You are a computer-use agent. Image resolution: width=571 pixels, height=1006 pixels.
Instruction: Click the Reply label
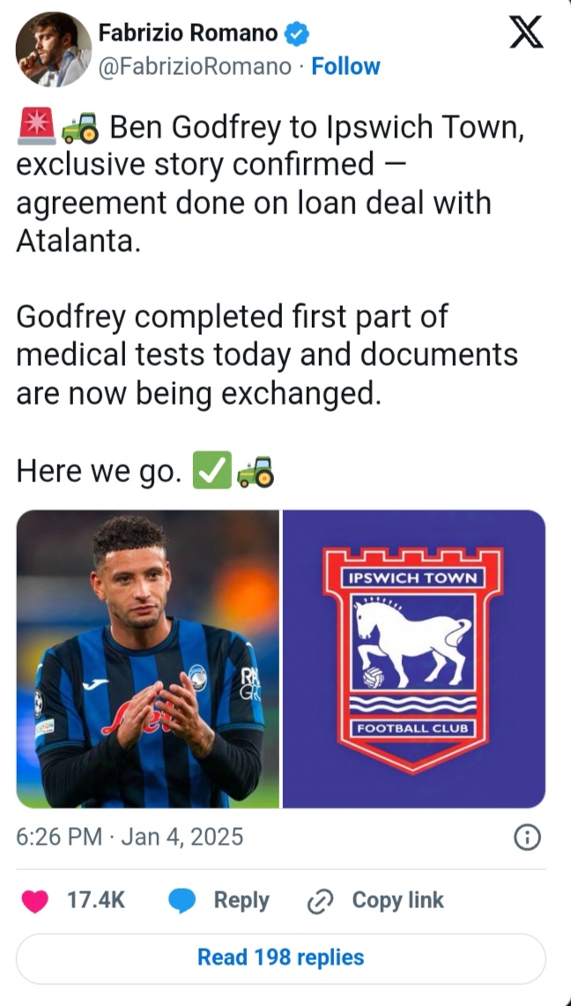pos(241,900)
